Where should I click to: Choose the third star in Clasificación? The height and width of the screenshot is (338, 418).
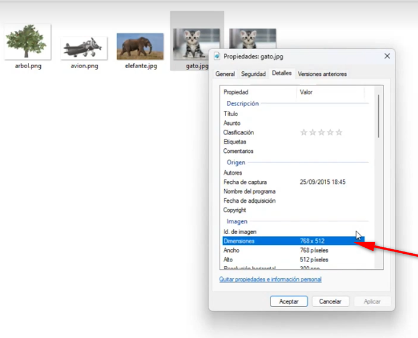pyautogui.click(x=321, y=132)
